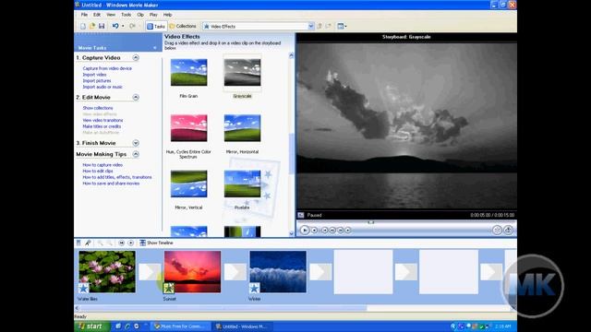
Task: Undo the last action
Action: pyautogui.click(x=115, y=26)
